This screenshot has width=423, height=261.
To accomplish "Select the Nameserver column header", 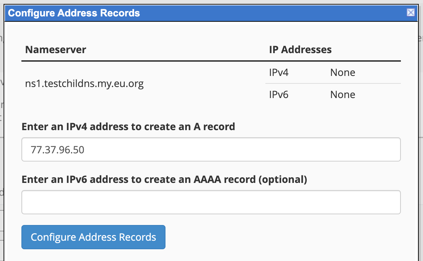I will (x=56, y=50).
